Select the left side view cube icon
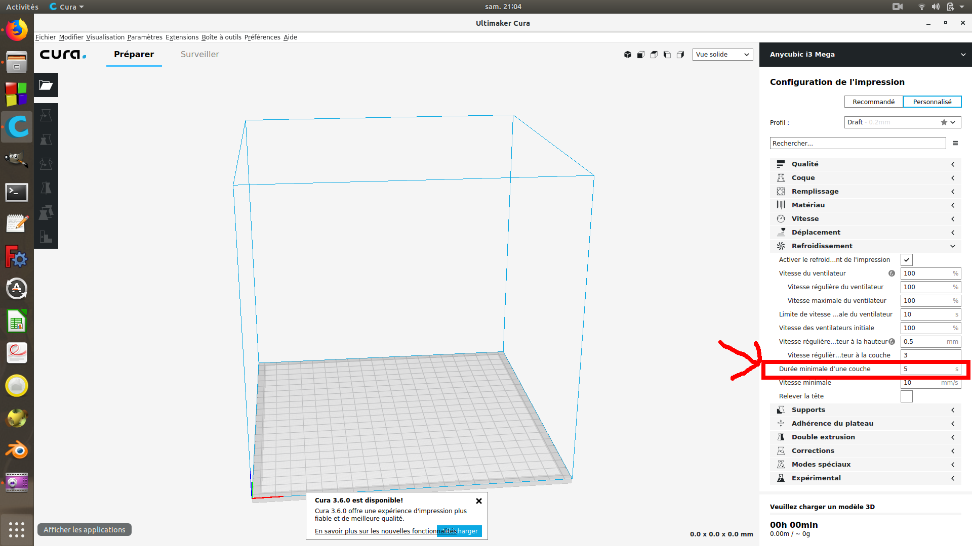Image resolution: width=972 pixels, height=546 pixels. [667, 55]
